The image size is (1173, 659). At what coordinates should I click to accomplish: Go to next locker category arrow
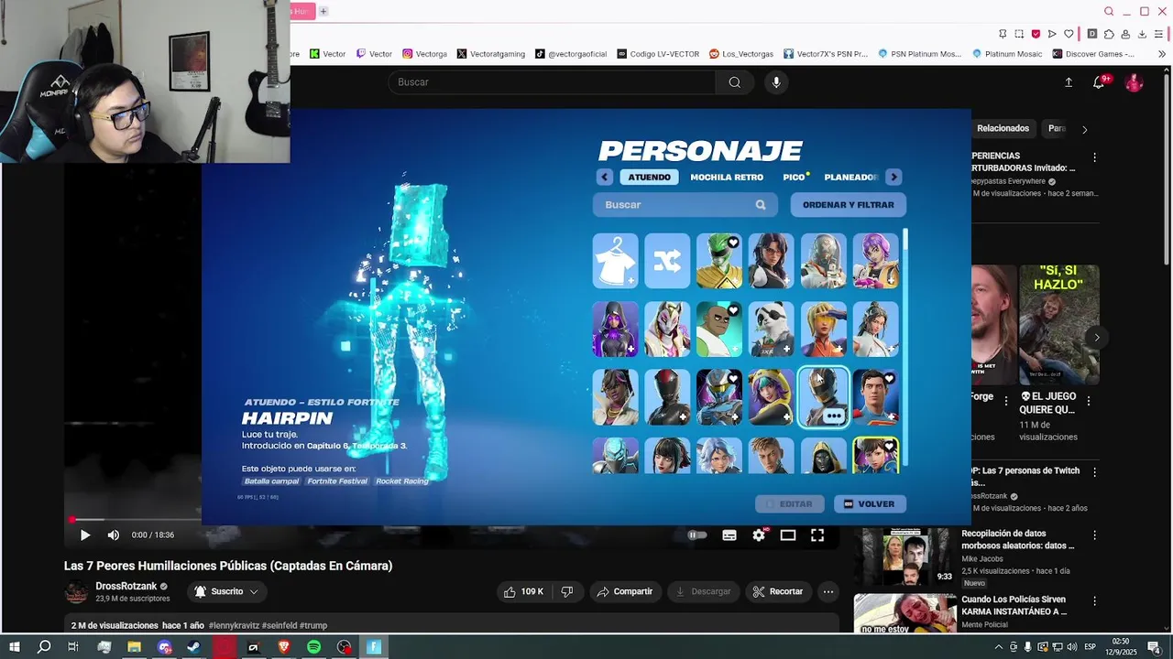[x=893, y=178]
